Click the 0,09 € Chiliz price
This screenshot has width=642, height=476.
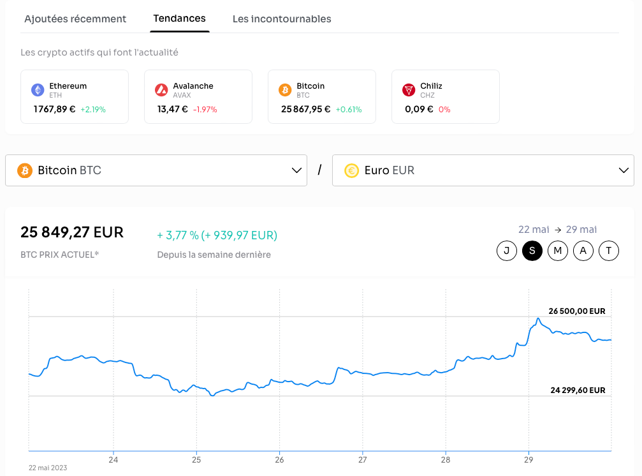tap(419, 109)
